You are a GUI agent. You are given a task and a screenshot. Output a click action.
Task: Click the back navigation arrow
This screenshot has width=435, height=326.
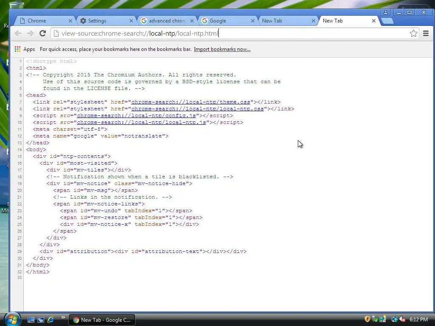pos(18,34)
